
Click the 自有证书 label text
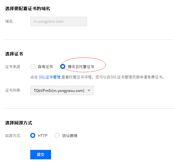click(45, 67)
